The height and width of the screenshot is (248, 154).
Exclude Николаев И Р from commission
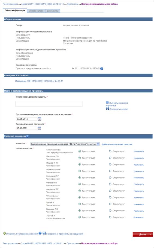point(139,178)
